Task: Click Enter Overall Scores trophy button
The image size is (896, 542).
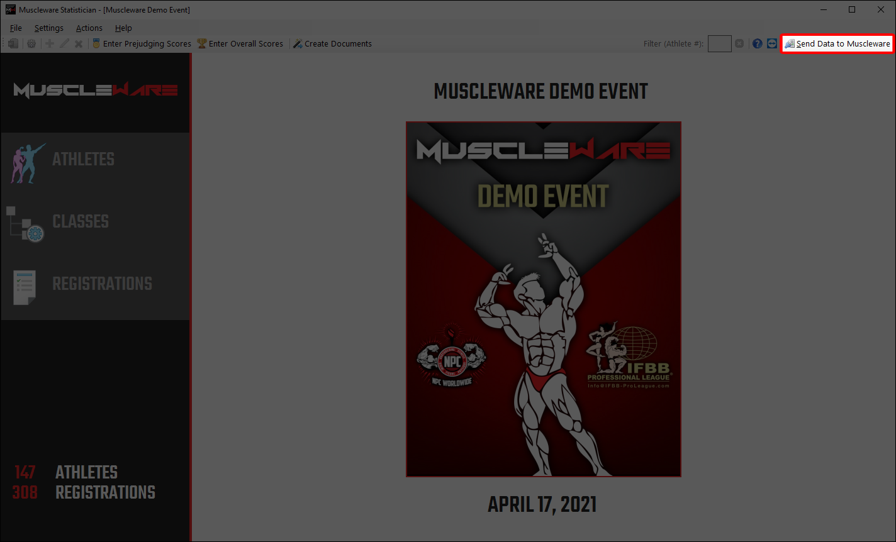Action: pyautogui.click(x=240, y=44)
